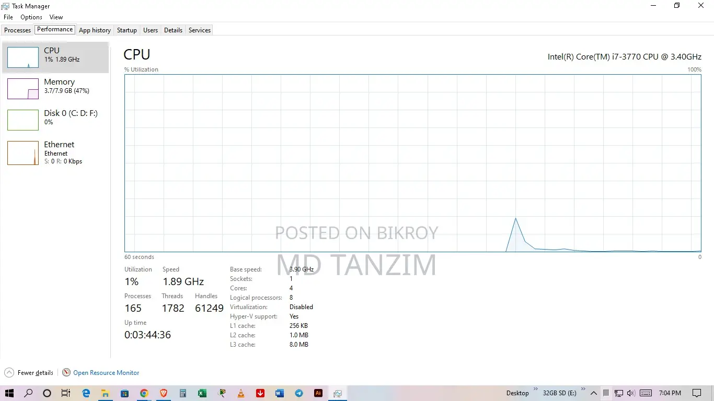Screen dimensions: 714x401
Task: Open the touch keyboard tray icon
Action: tap(646, 393)
